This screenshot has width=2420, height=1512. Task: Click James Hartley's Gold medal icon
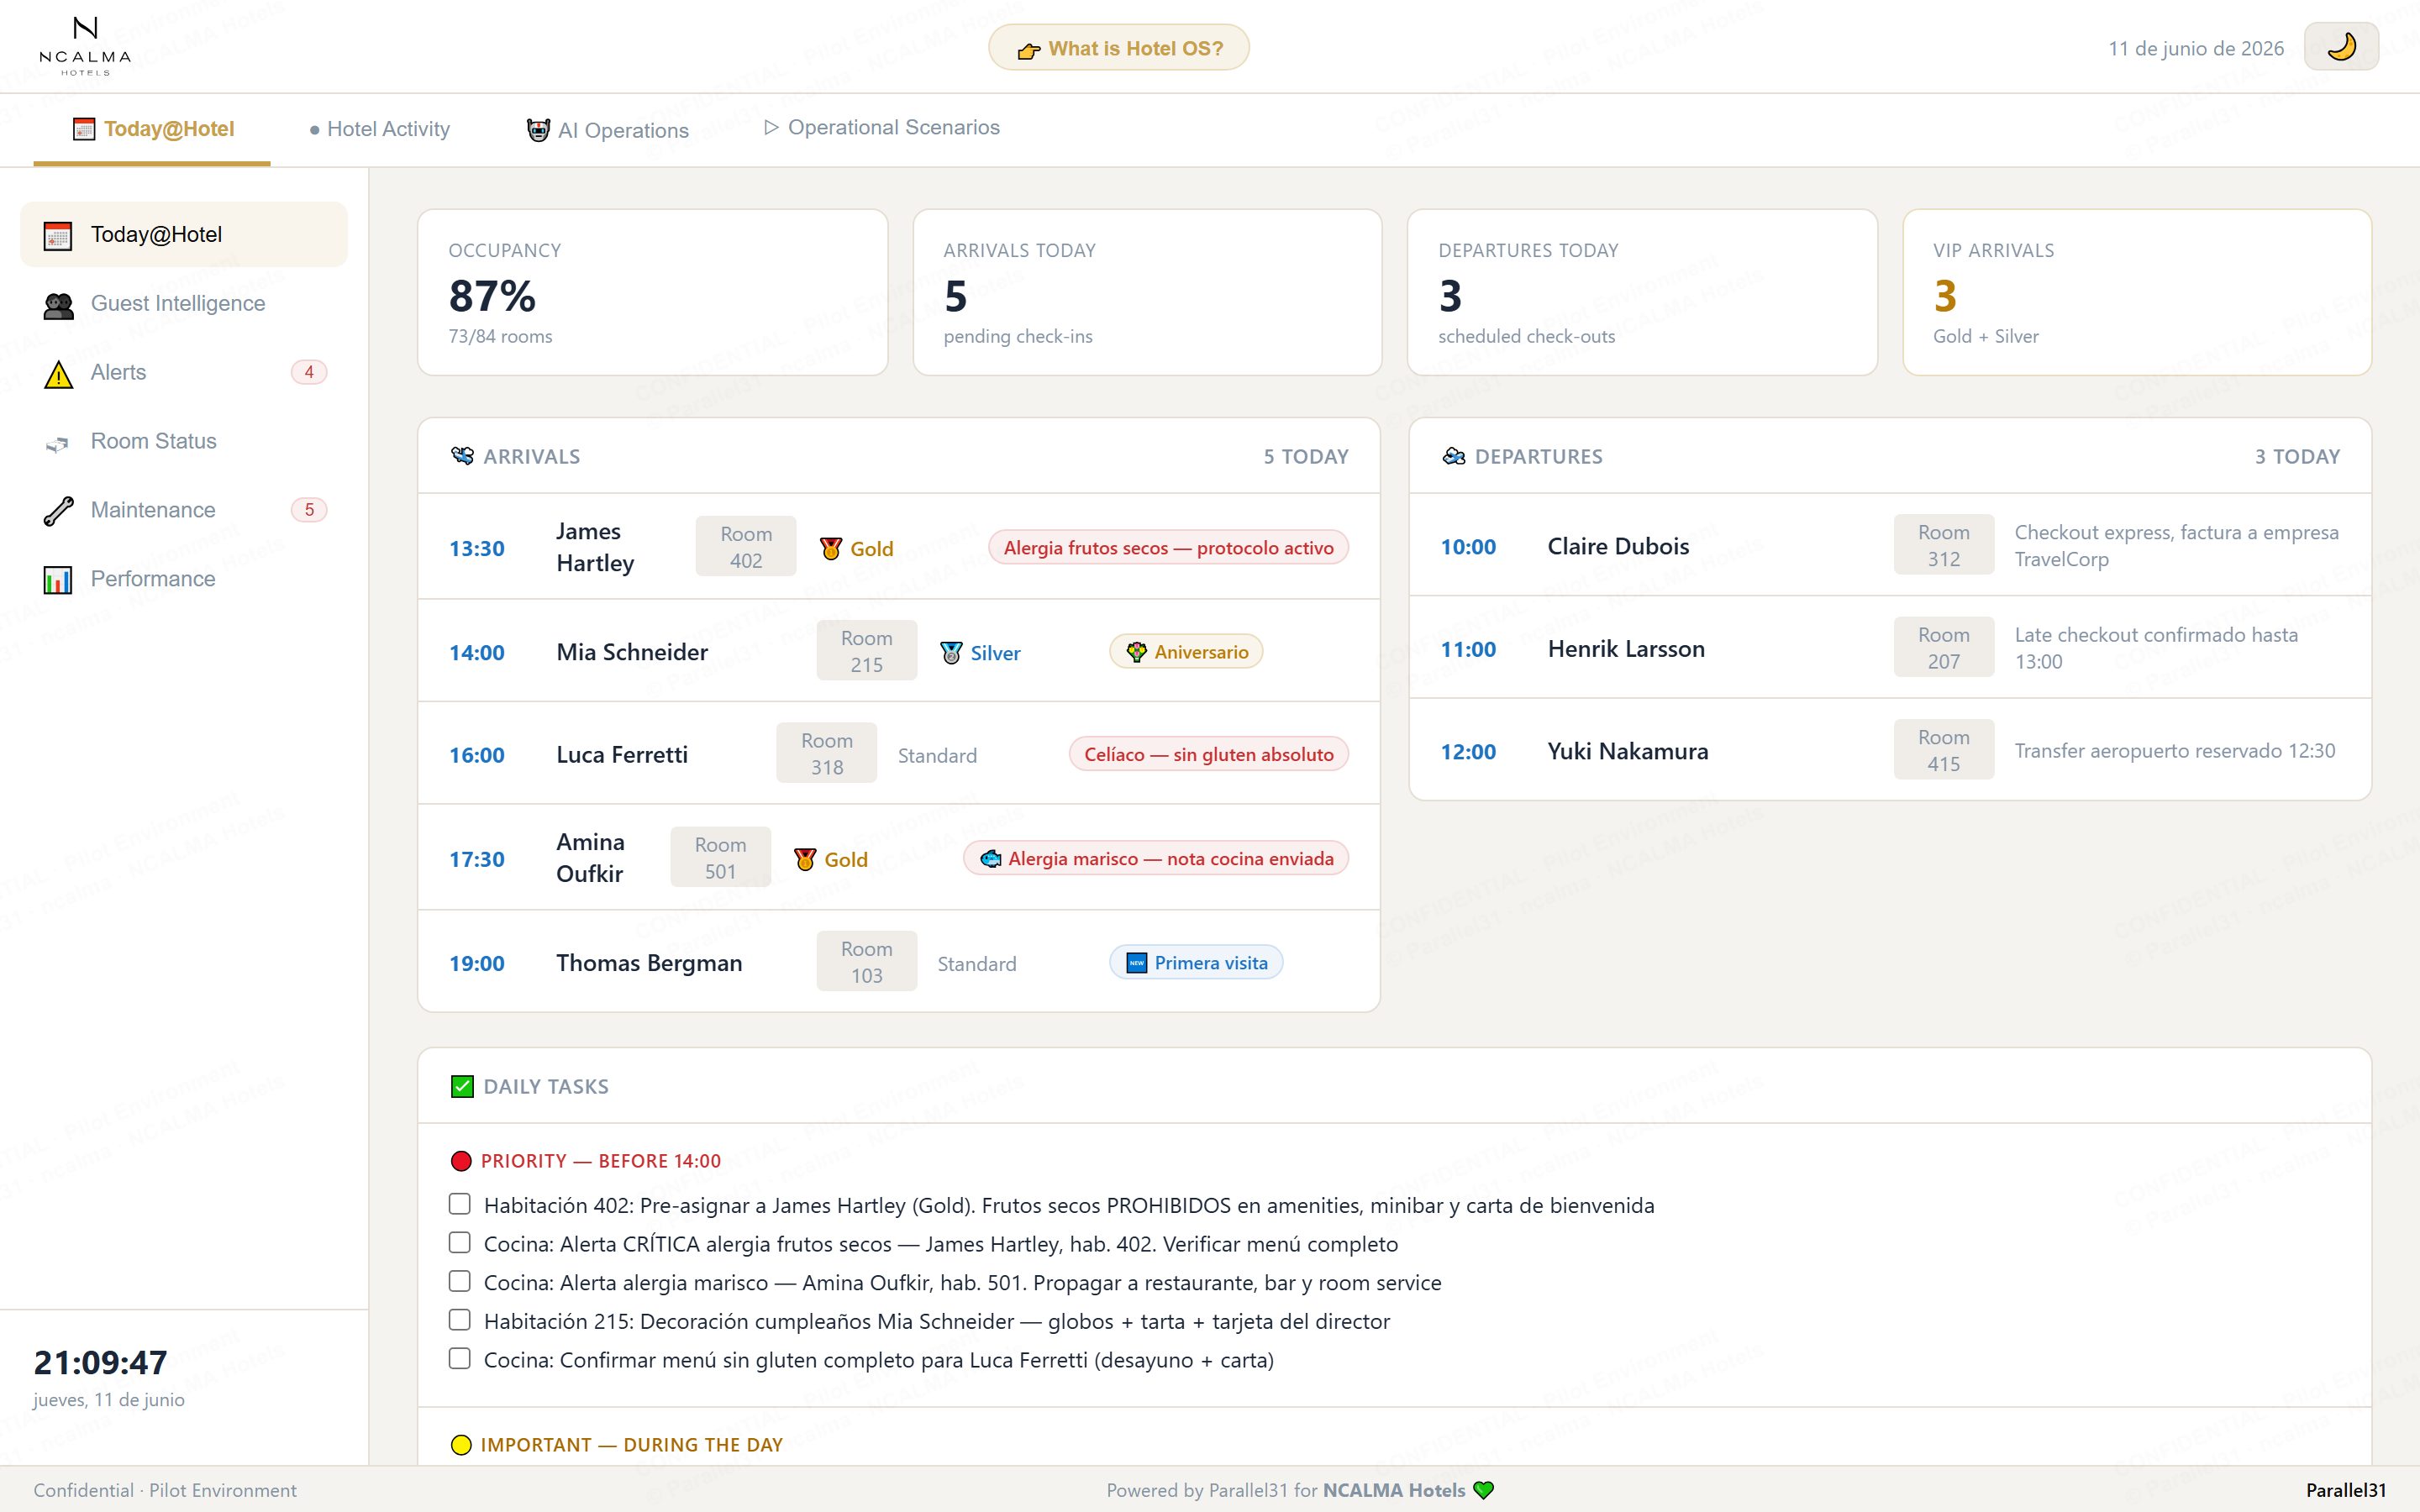[x=831, y=548]
